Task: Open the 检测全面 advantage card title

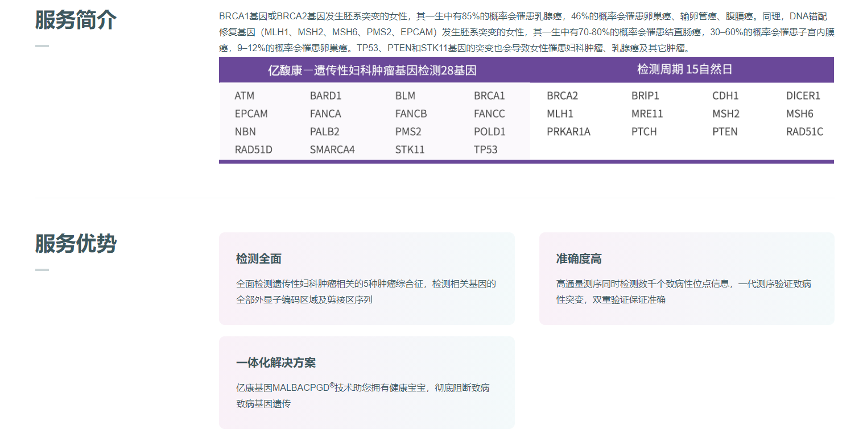Action: 259,259
